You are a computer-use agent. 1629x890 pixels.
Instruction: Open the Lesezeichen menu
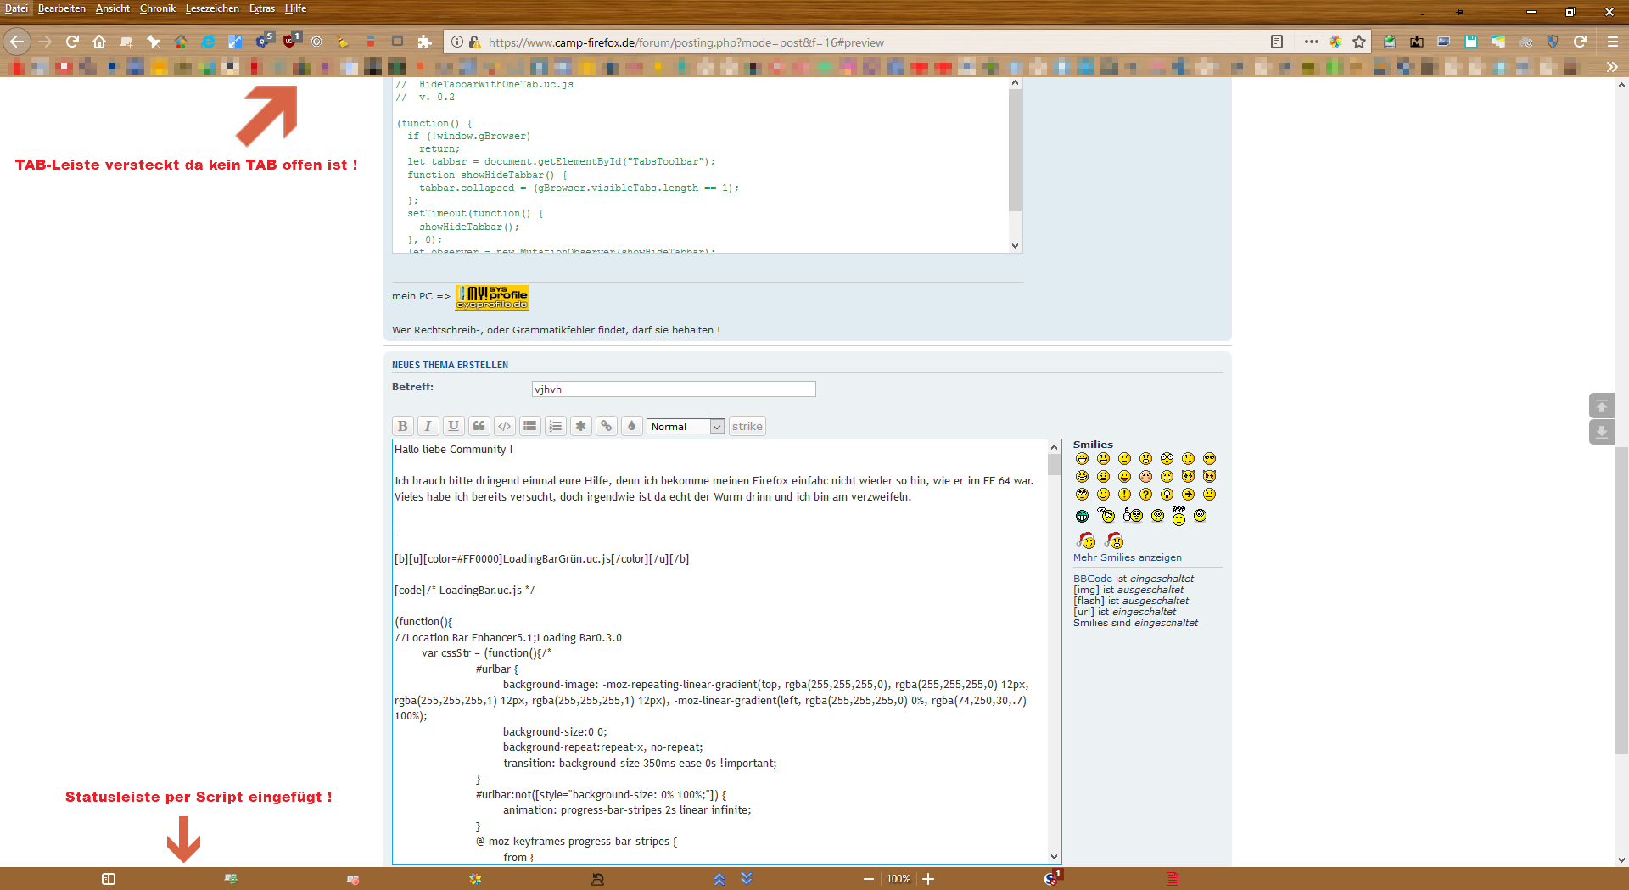212,8
